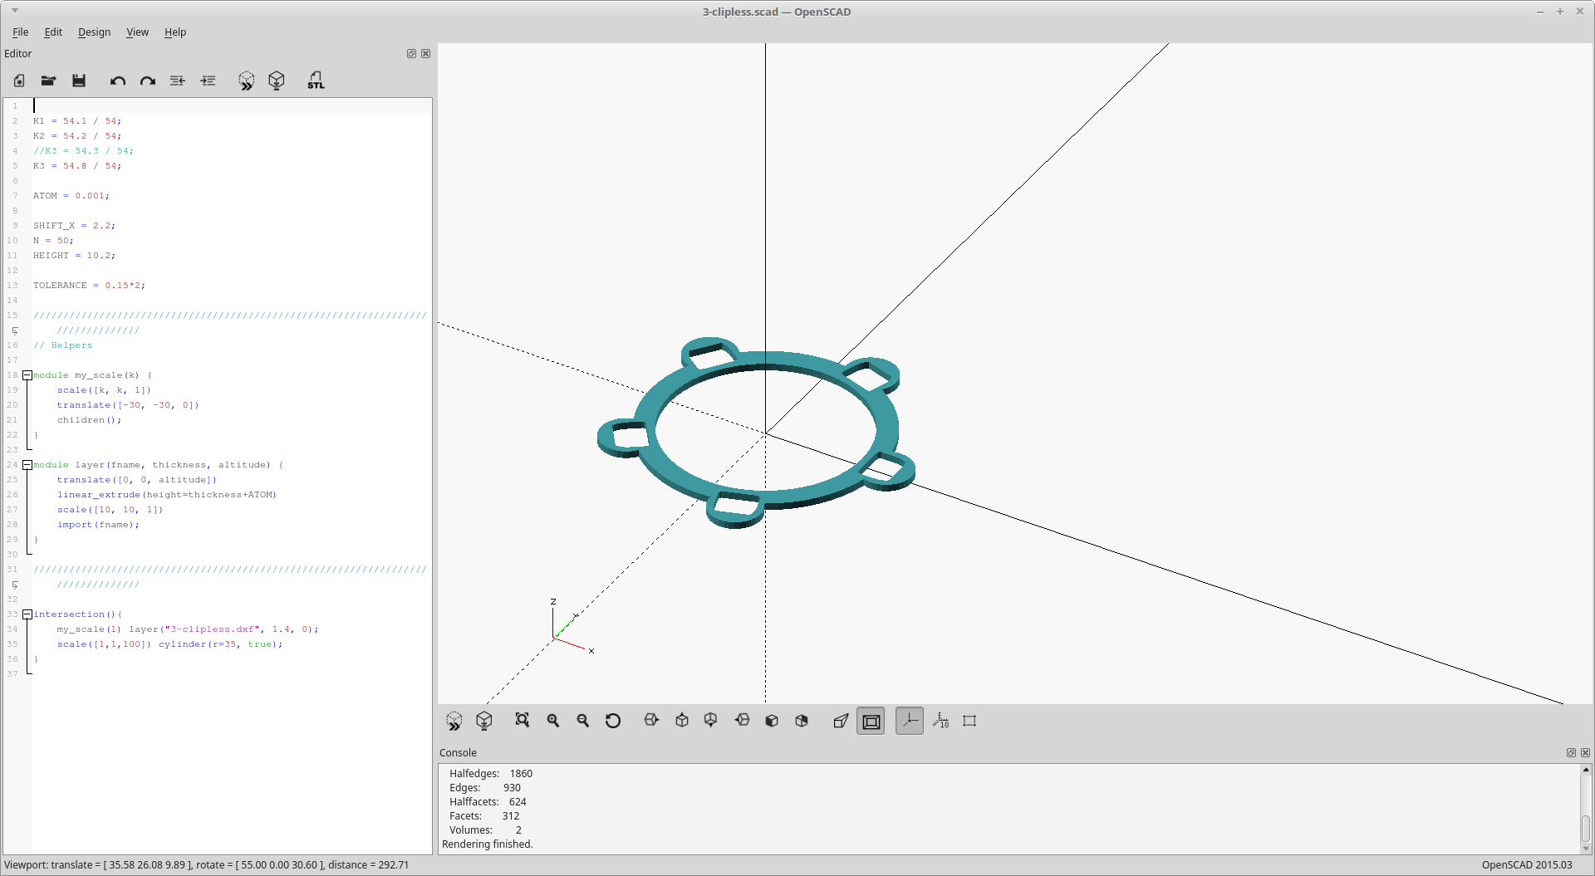Viewport: 1595px width, 876px height.
Task: Click the 'HEIGHT = 10.2;' code line
Action: coord(75,256)
